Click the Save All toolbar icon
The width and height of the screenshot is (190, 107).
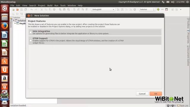(26, 10)
